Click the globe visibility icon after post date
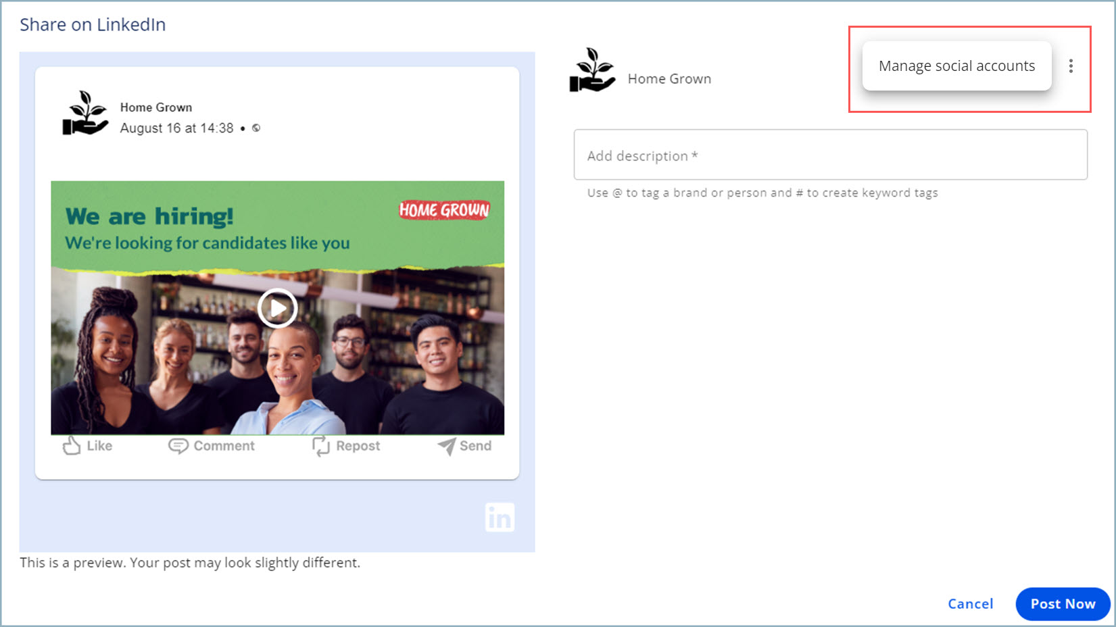This screenshot has width=1116, height=627. tap(256, 128)
